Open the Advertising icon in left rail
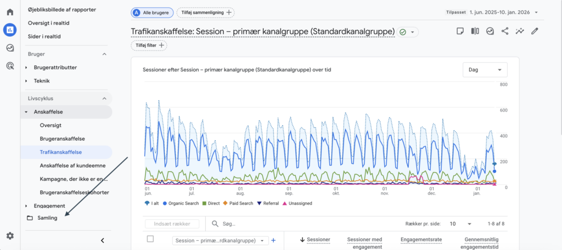562x250 pixels. tap(10, 66)
